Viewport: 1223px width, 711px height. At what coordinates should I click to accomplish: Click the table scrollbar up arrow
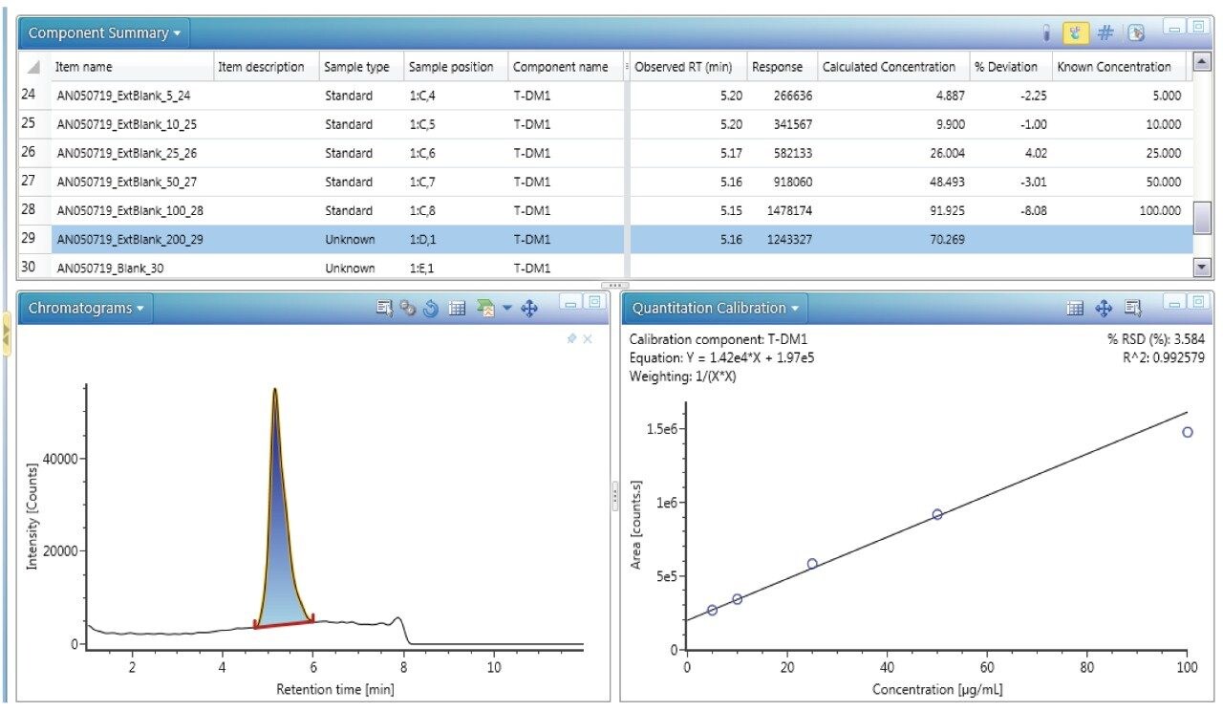tap(1203, 61)
